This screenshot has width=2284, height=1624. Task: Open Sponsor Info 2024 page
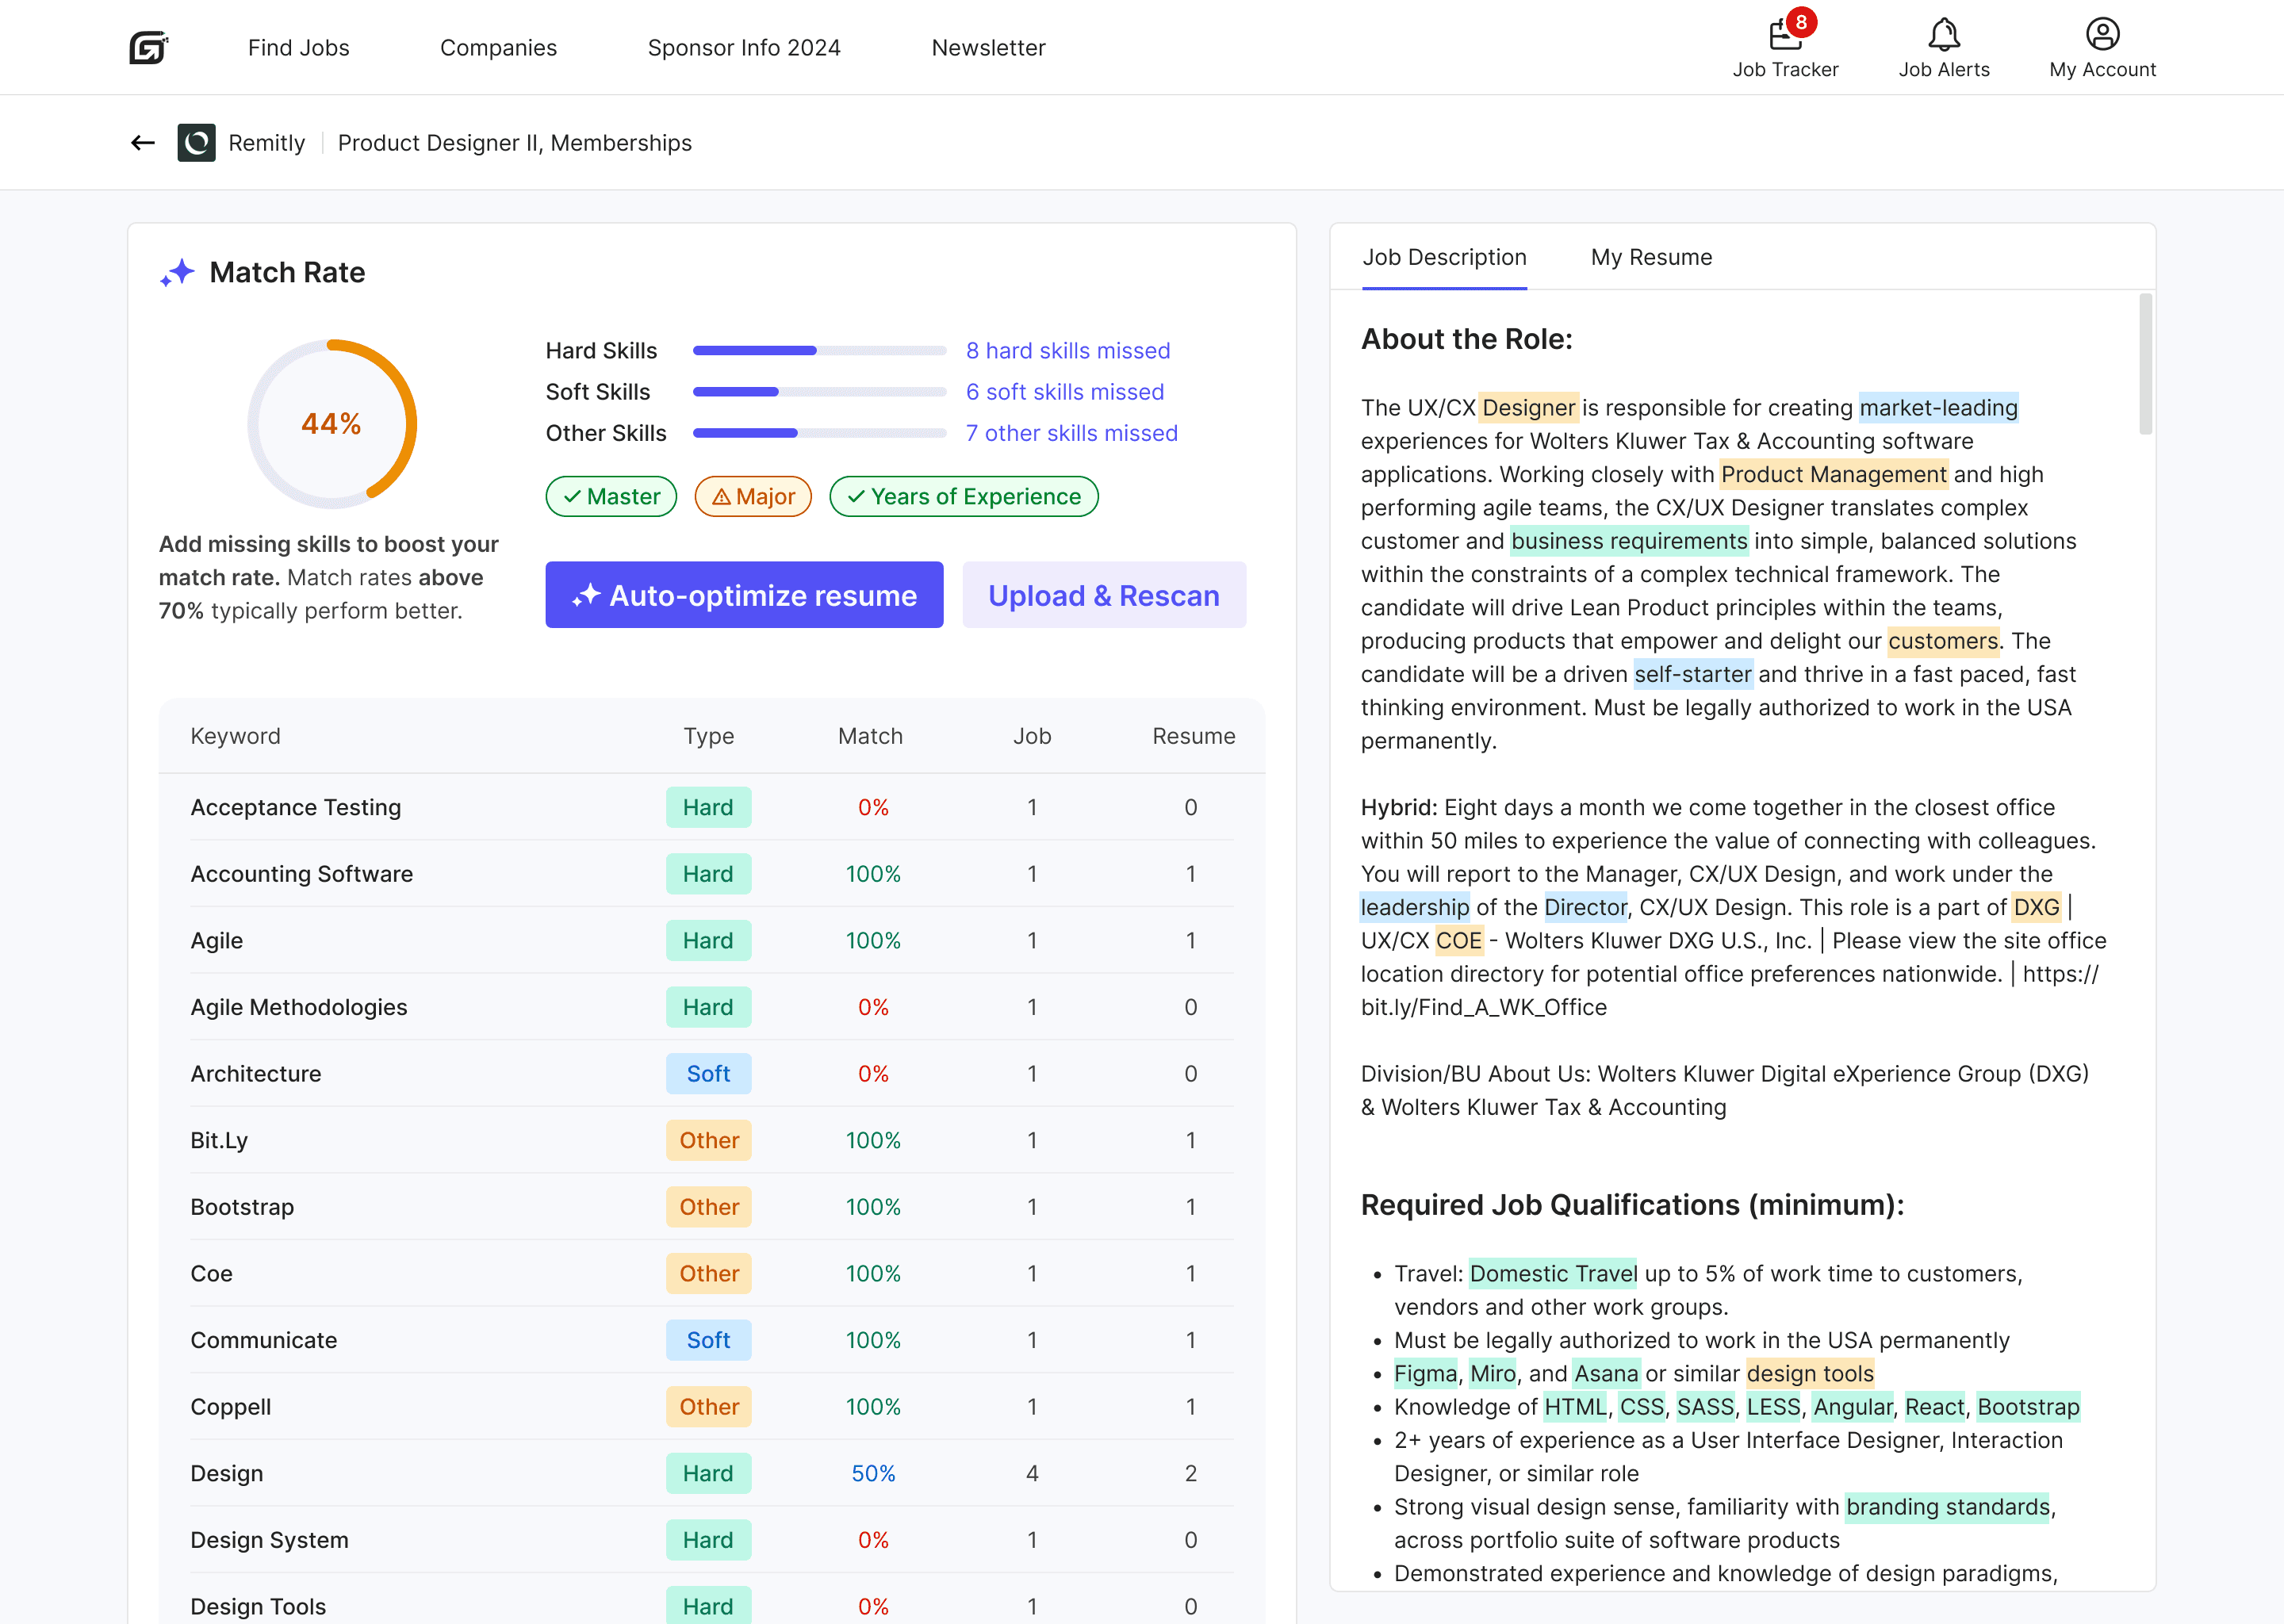pos(744,47)
